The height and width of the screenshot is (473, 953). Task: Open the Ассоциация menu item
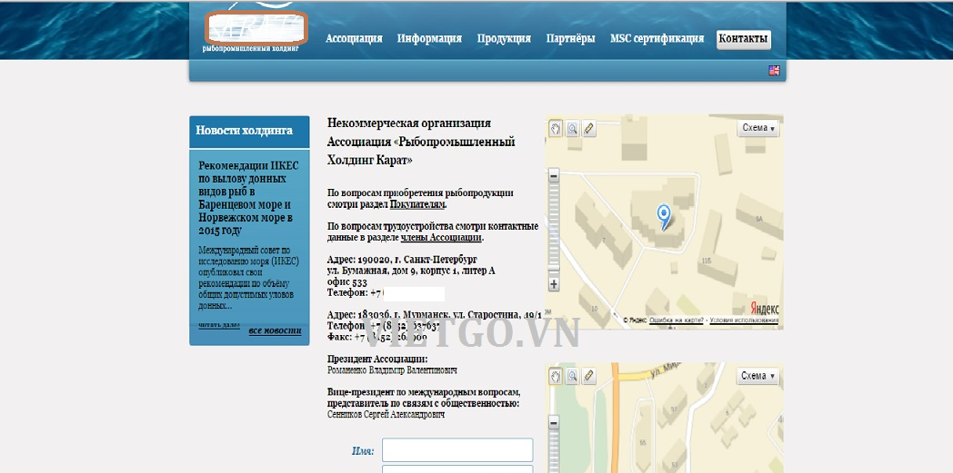click(x=354, y=39)
